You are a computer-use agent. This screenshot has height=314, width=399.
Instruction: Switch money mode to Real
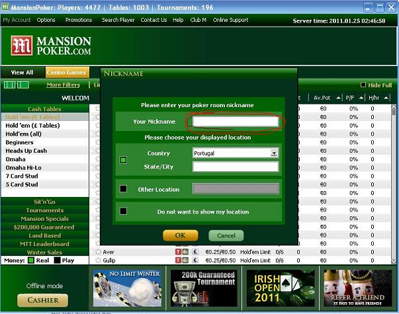tap(31, 260)
